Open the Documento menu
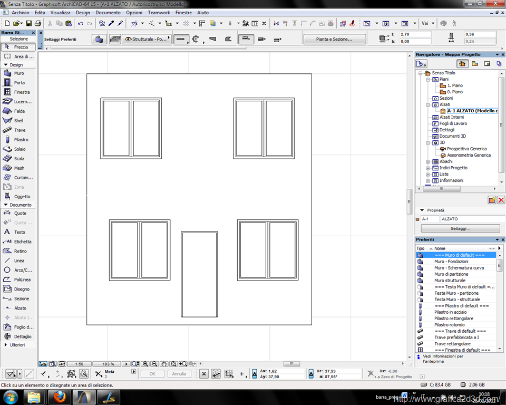Screen dimensions: 506x405 point(108,12)
